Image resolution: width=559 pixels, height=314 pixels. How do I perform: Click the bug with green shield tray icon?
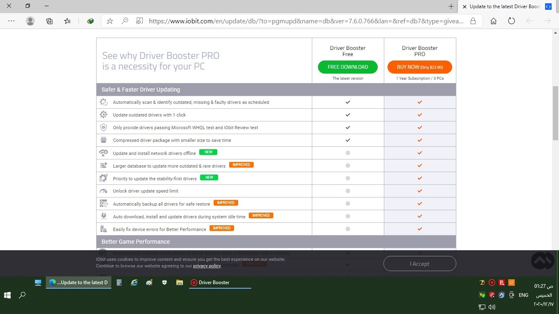tap(482, 295)
